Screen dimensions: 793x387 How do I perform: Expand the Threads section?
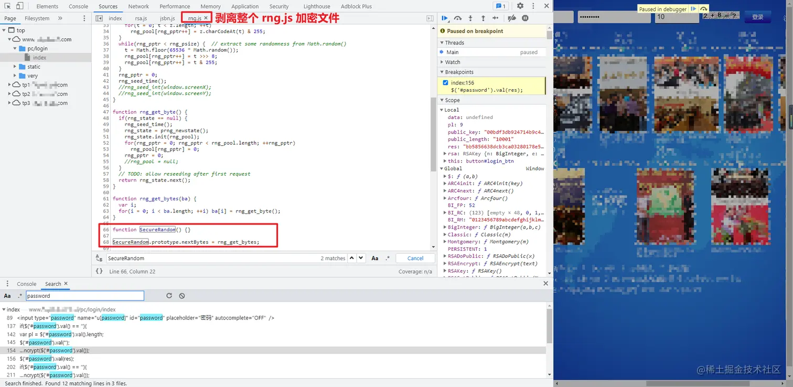tap(492, 42)
